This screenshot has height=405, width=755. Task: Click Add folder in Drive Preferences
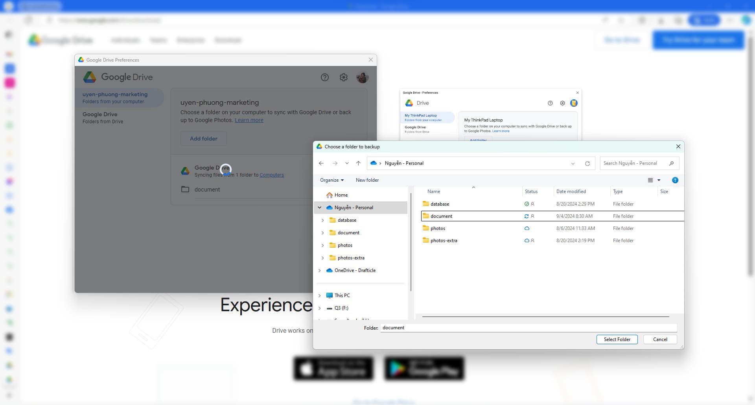pos(203,139)
